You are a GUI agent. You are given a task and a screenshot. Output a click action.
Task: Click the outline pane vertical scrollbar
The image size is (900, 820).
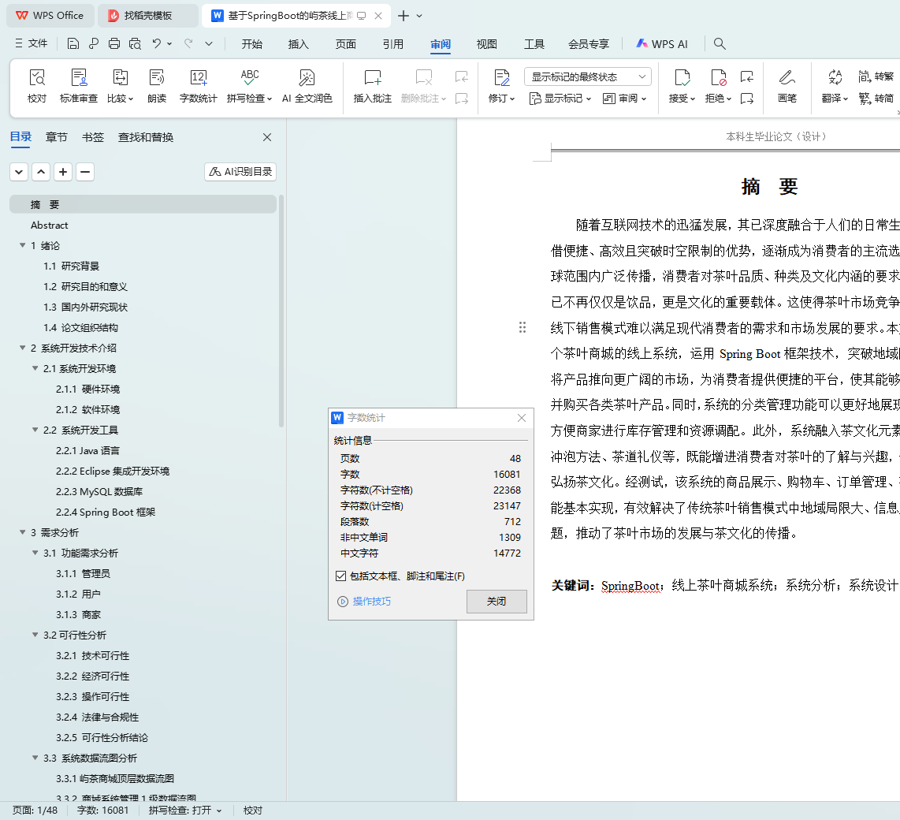pyautogui.click(x=281, y=311)
